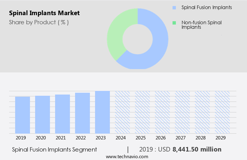The image size is (247, 160).
Task: Click the 2022 axis label
Action: tap(81, 138)
